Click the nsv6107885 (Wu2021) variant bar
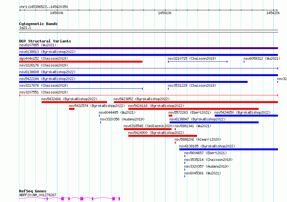 click(148, 48)
